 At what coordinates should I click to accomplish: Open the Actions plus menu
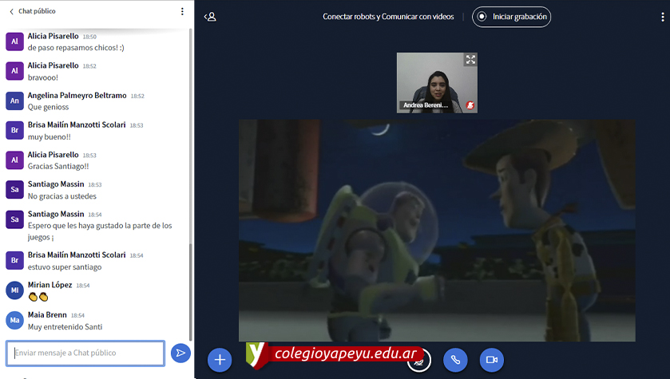tap(220, 360)
